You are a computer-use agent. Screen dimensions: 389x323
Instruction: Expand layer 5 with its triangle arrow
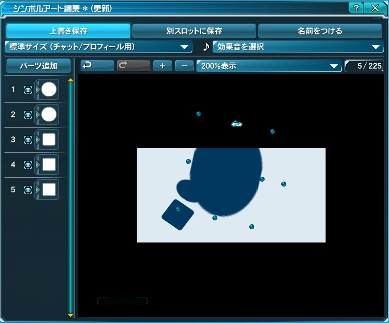(x=37, y=190)
